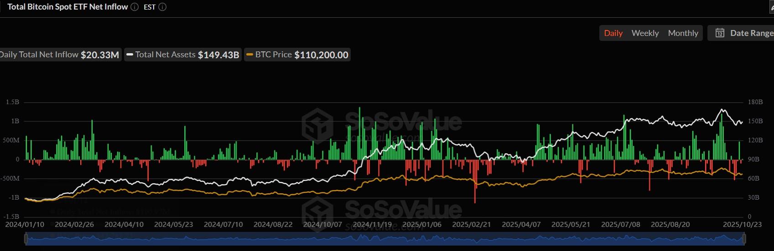Click the Total Bitcoin Spot ETF Net Inflow title
Image resolution: width=774 pixels, height=251 pixels.
(68, 7)
